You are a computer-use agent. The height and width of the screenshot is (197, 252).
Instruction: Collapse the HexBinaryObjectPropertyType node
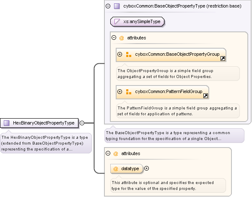82,123
